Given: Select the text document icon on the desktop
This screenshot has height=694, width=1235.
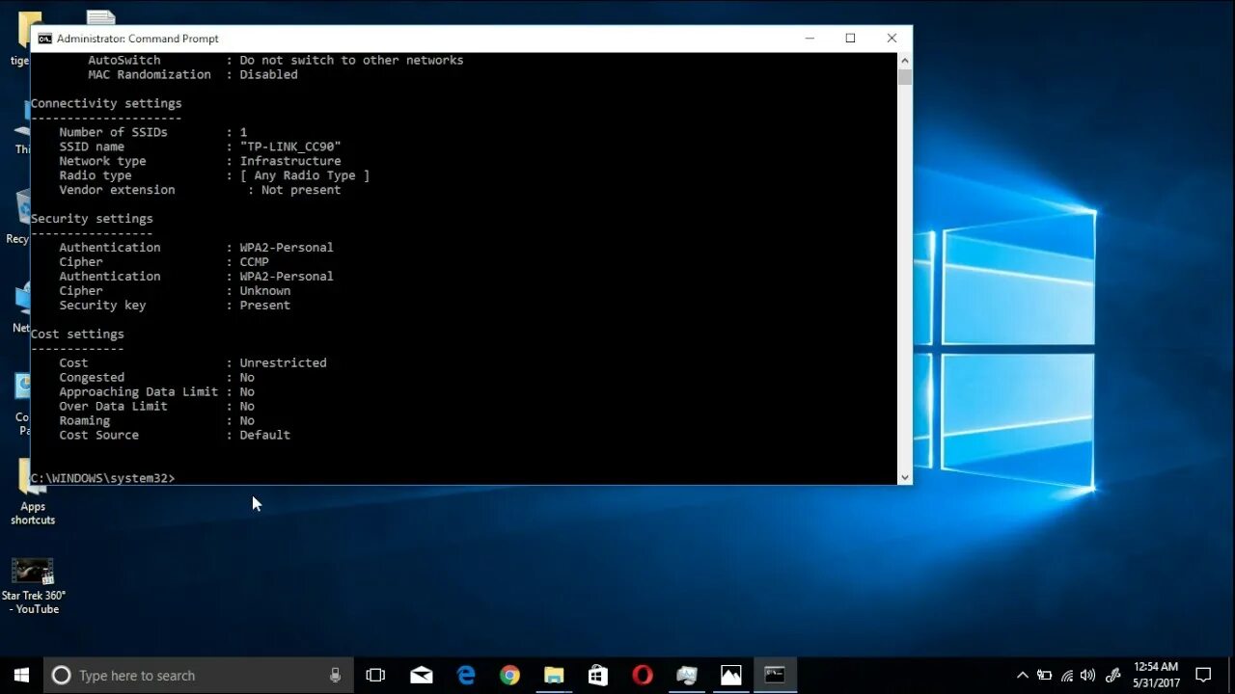Looking at the screenshot, I should coord(100,17).
